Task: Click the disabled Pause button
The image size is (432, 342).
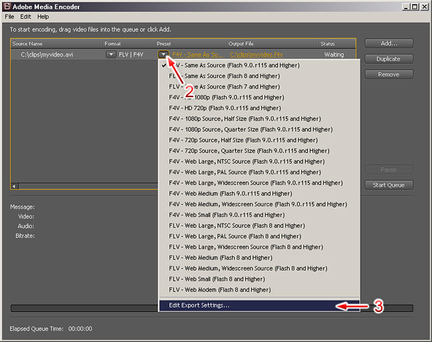Action: pos(389,170)
